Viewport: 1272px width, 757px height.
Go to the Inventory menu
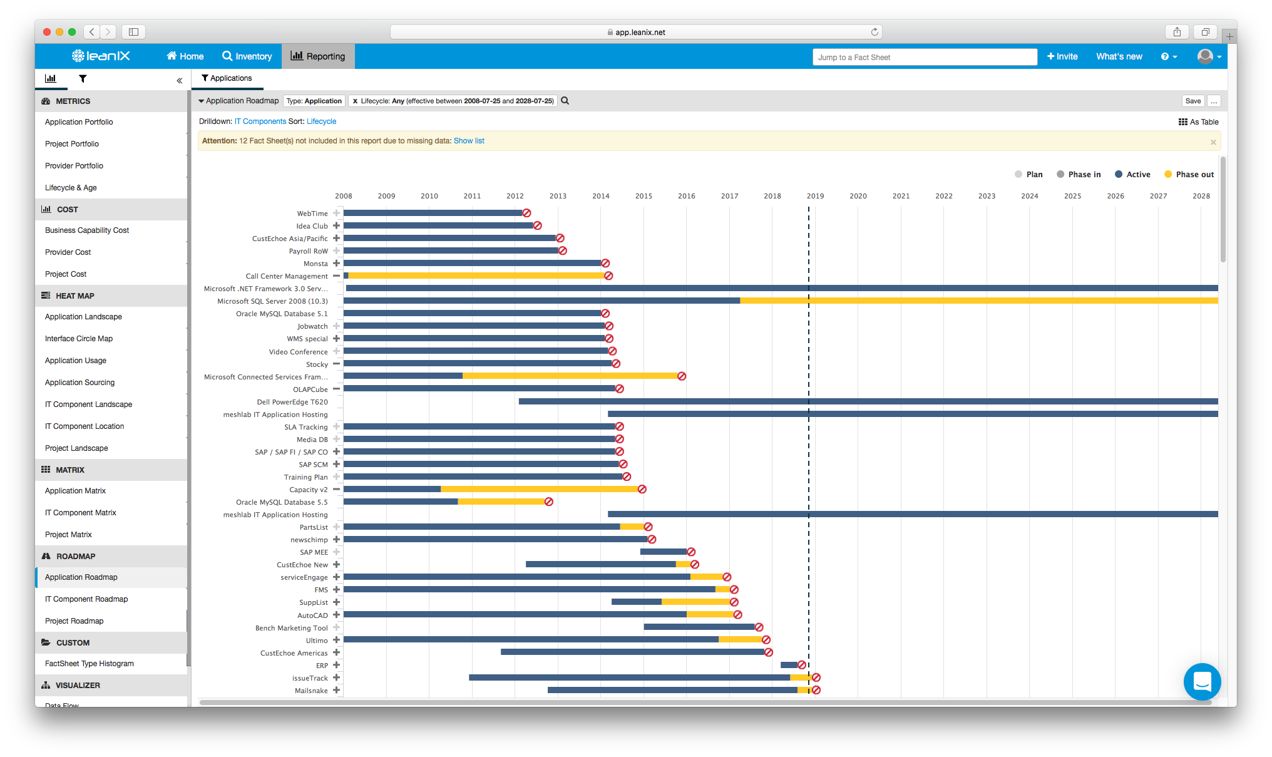pyautogui.click(x=247, y=56)
